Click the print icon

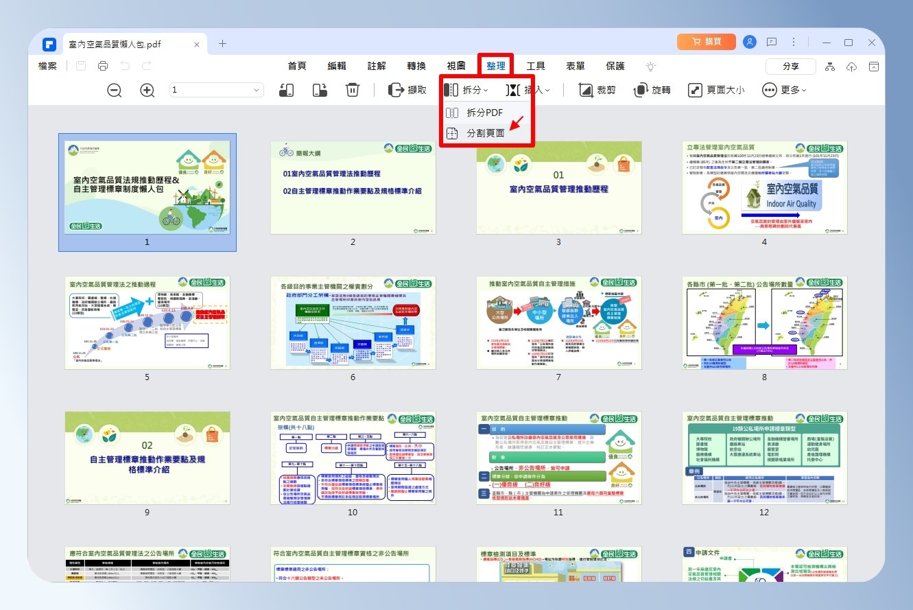(103, 66)
